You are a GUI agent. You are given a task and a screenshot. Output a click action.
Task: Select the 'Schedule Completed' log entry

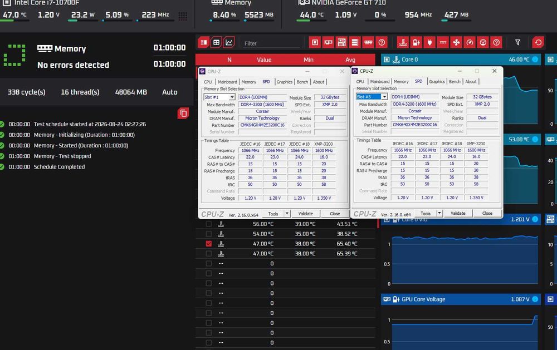60,167
